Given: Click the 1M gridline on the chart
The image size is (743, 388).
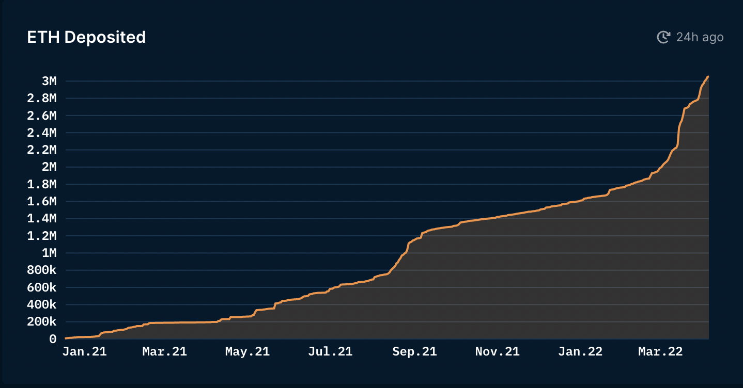Looking at the screenshot, I should coord(310,253).
